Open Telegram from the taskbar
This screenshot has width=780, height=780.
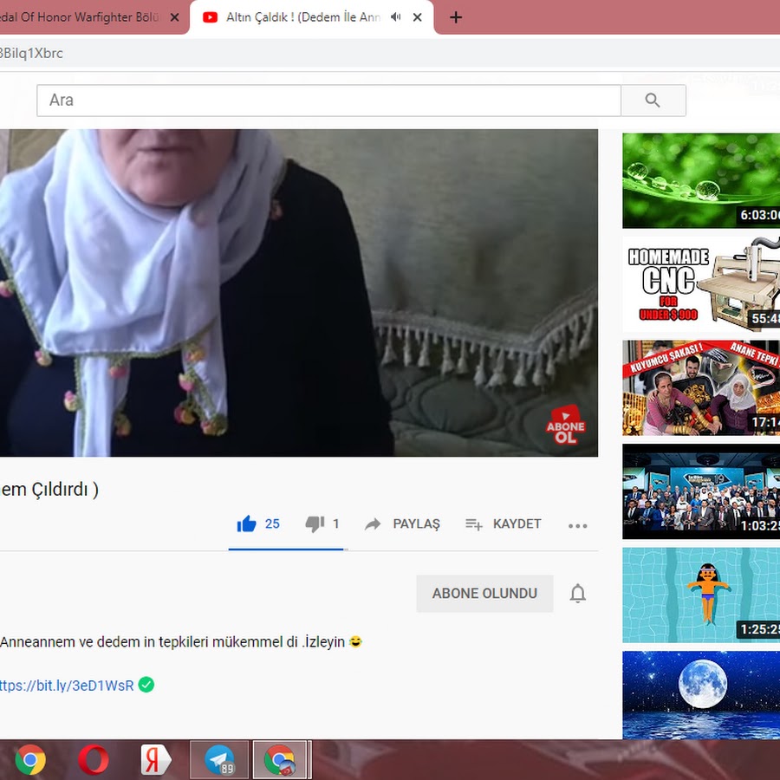pos(219,760)
